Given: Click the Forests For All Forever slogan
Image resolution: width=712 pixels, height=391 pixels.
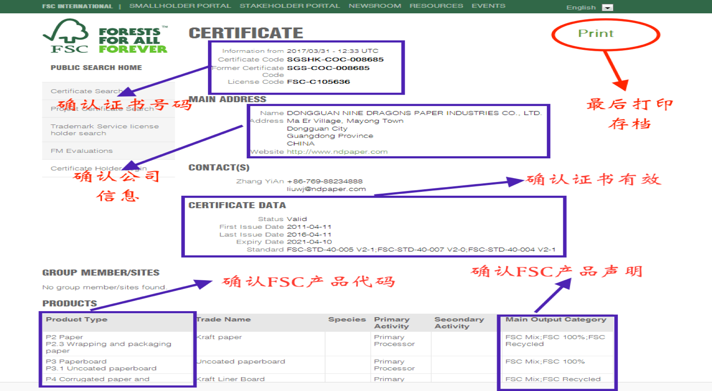Looking at the screenshot, I should (x=133, y=40).
